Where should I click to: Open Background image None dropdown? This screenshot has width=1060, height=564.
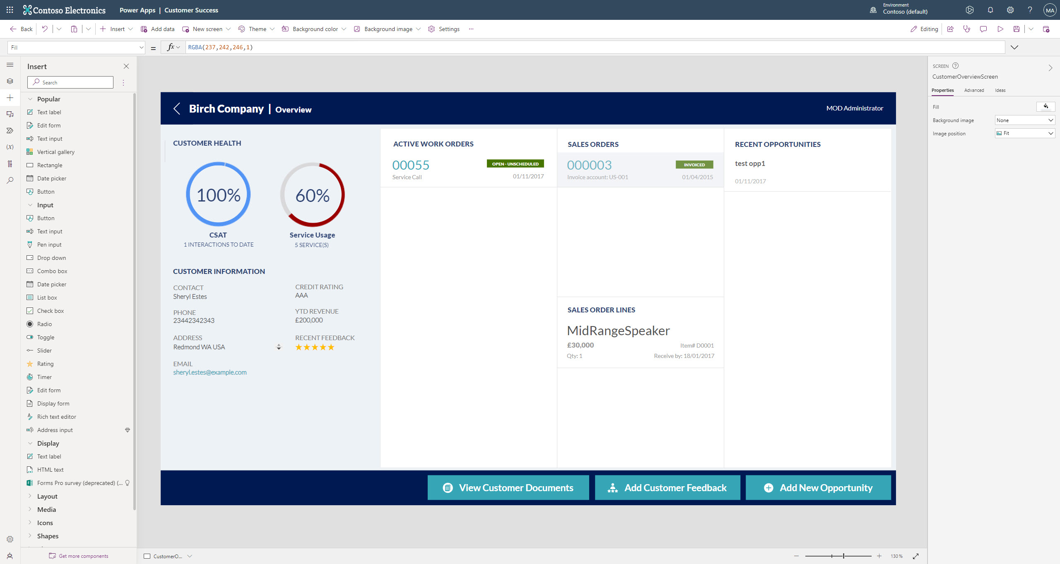click(1025, 120)
